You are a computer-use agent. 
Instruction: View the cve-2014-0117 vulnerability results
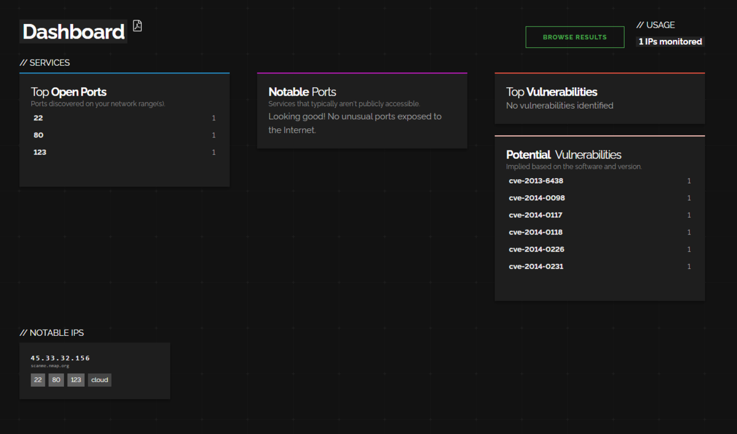coord(599,215)
